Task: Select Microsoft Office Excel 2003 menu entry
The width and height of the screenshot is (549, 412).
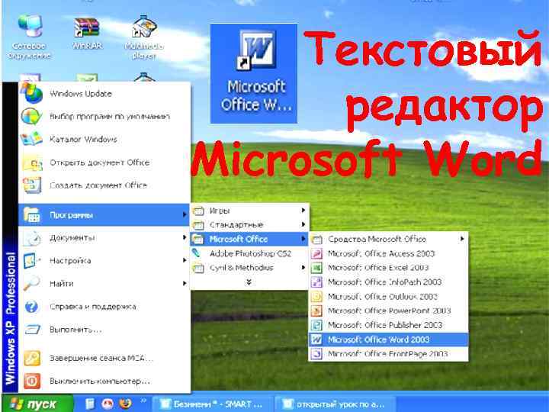Action: pos(388,268)
